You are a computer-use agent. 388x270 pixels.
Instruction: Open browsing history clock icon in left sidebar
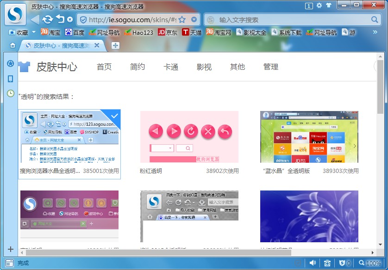pos(10,93)
